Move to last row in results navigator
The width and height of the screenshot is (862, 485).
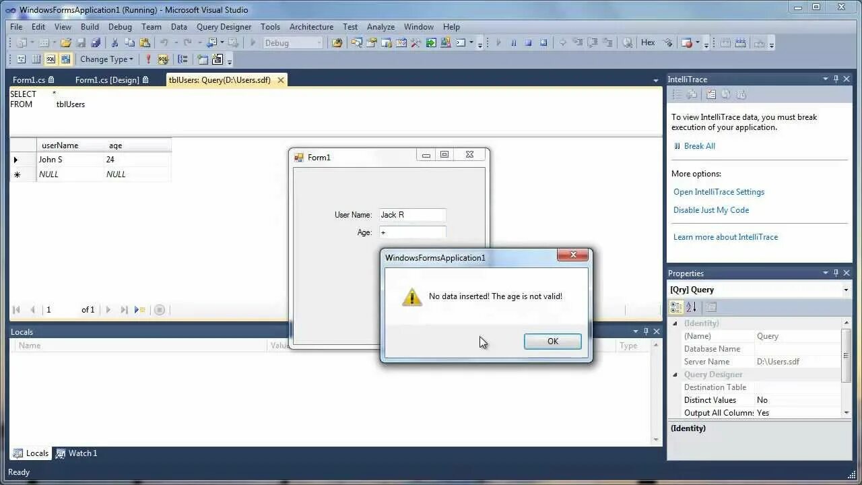click(124, 310)
